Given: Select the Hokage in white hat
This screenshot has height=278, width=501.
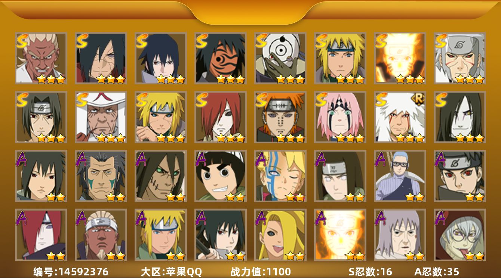Looking at the screenshot, I should pyautogui.click(x=101, y=117).
